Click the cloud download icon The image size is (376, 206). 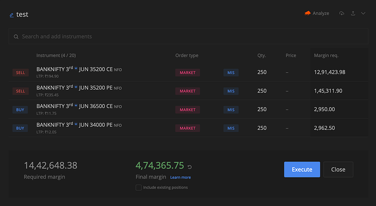coord(342,13)
